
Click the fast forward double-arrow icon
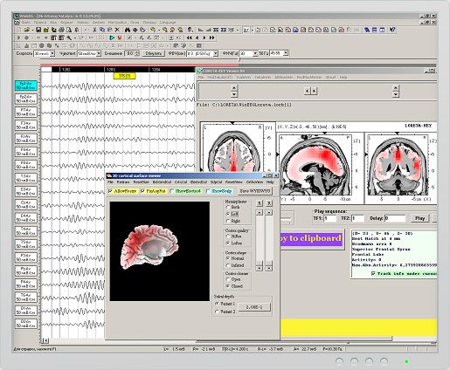pos(212,38)
